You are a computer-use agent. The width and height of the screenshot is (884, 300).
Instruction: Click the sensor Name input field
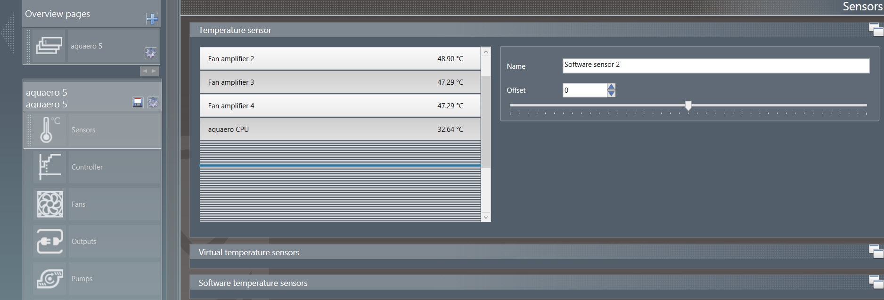(x=716, y=65)
